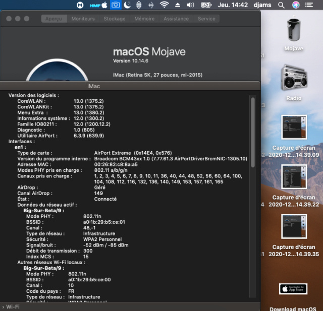
Task: Click the clock Jeu. 14:42
Action: click(x=233, y=5)
